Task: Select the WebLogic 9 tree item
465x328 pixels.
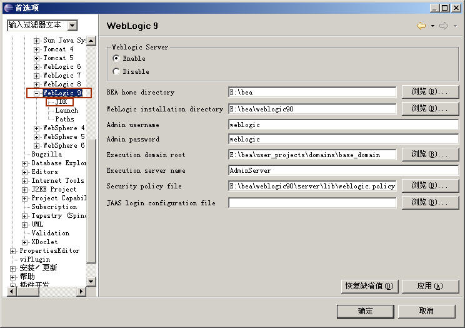Action: click(x=62, y=93)
